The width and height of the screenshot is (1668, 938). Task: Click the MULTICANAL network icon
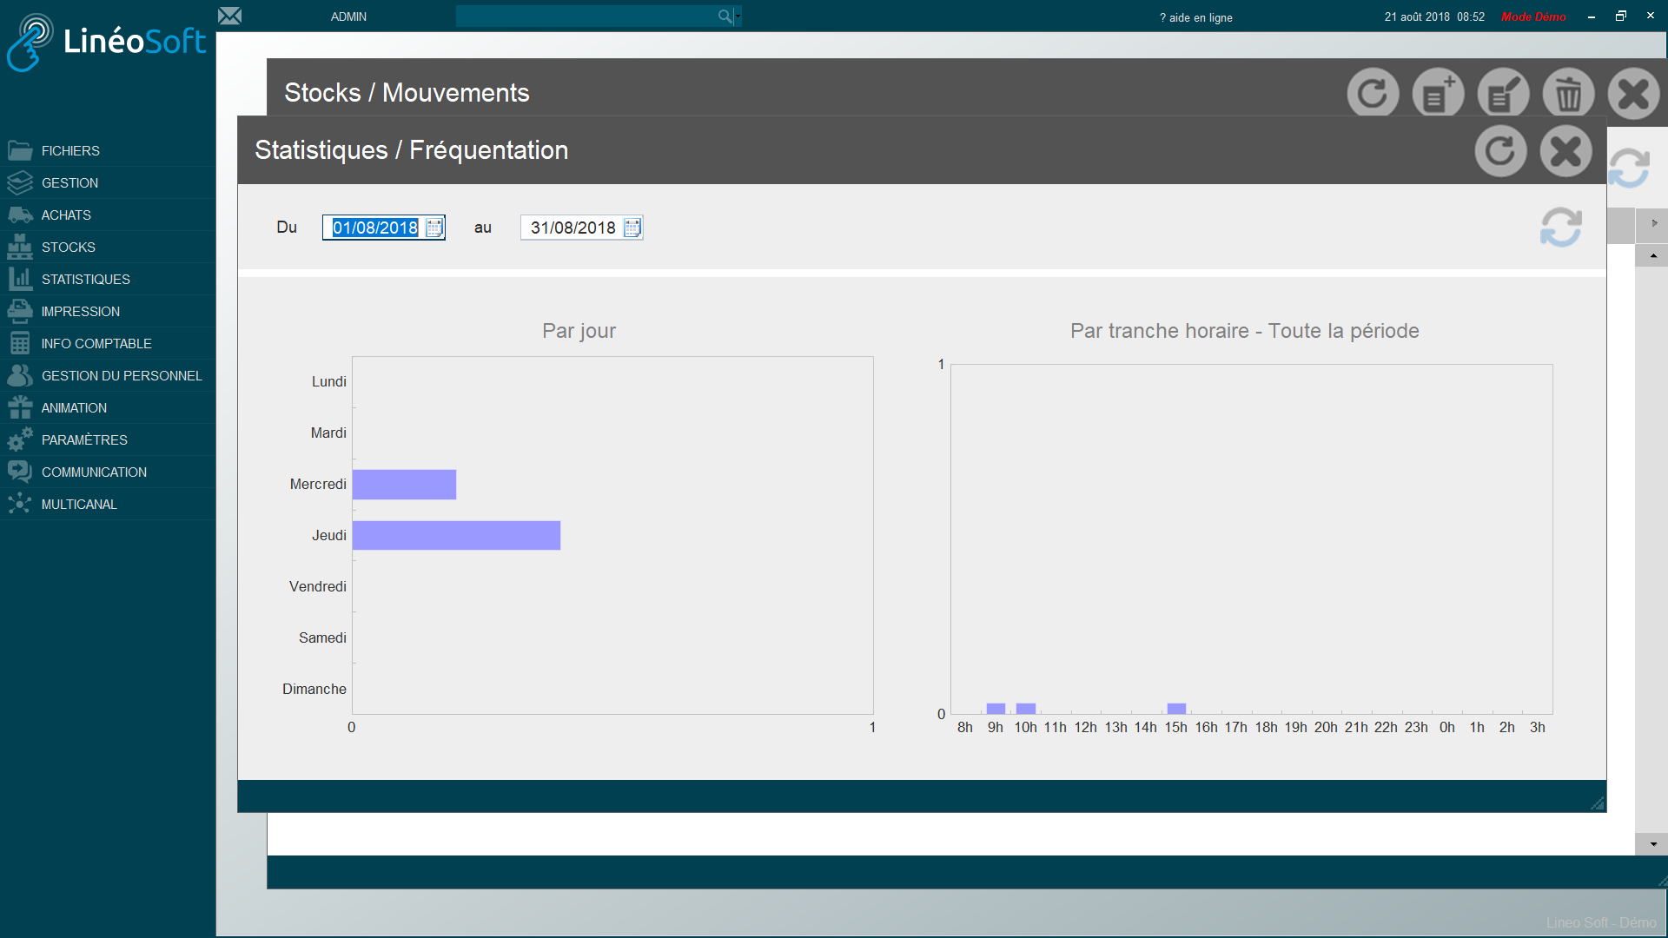pos(20,504)
